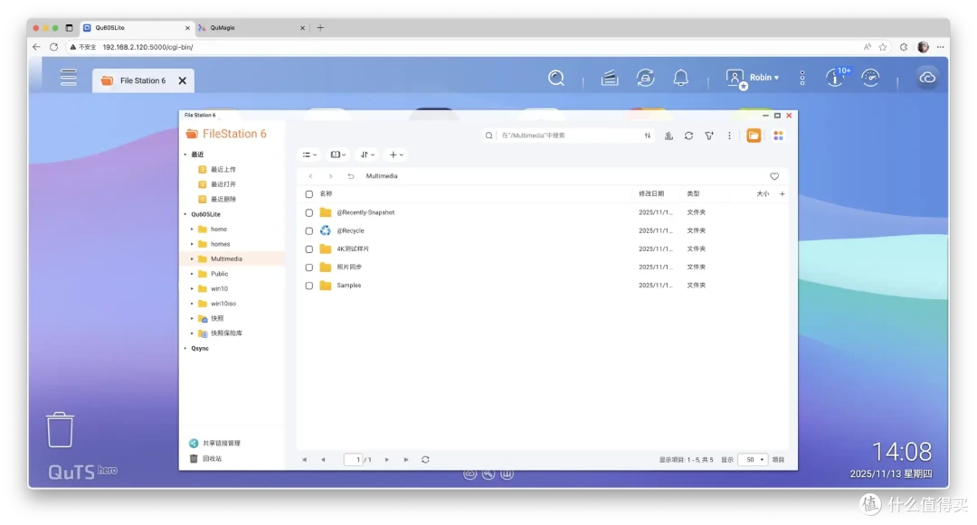The height and width of the screenshot is (525, 977).
Task: Toggle the select-all checkbox in header
Action: pyautogui.click(x=309, y=194)
